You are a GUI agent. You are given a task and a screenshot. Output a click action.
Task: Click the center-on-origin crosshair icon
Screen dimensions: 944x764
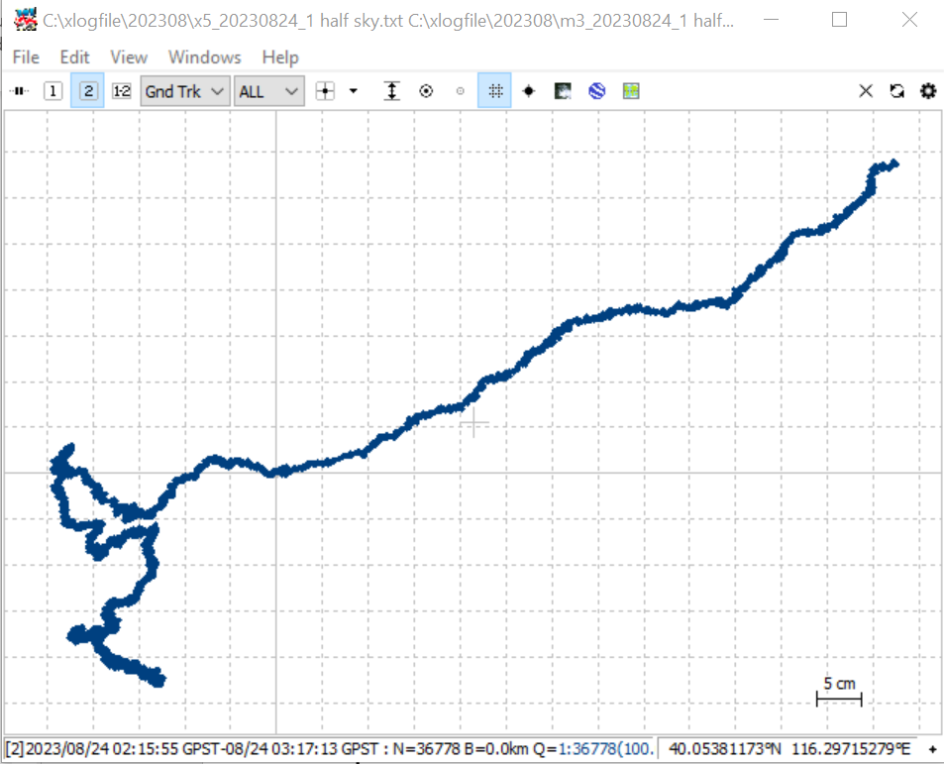tap(325, 91)
